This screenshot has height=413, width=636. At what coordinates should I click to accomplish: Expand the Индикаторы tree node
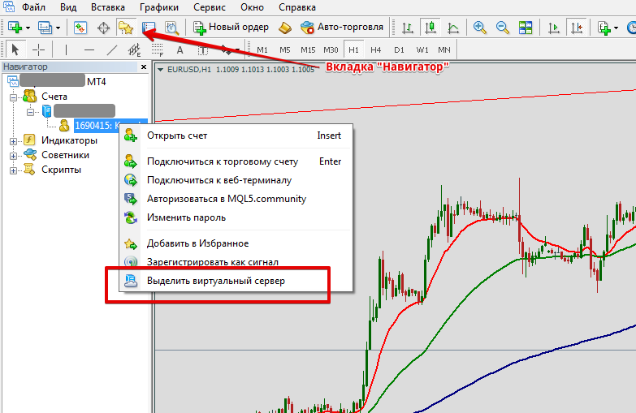13,141
